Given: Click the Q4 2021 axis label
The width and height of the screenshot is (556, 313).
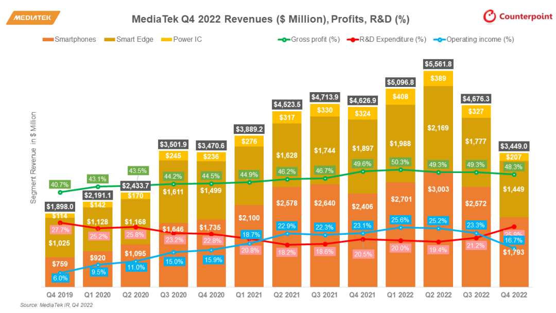Looking at the screenshot, I should click(362, 295).
